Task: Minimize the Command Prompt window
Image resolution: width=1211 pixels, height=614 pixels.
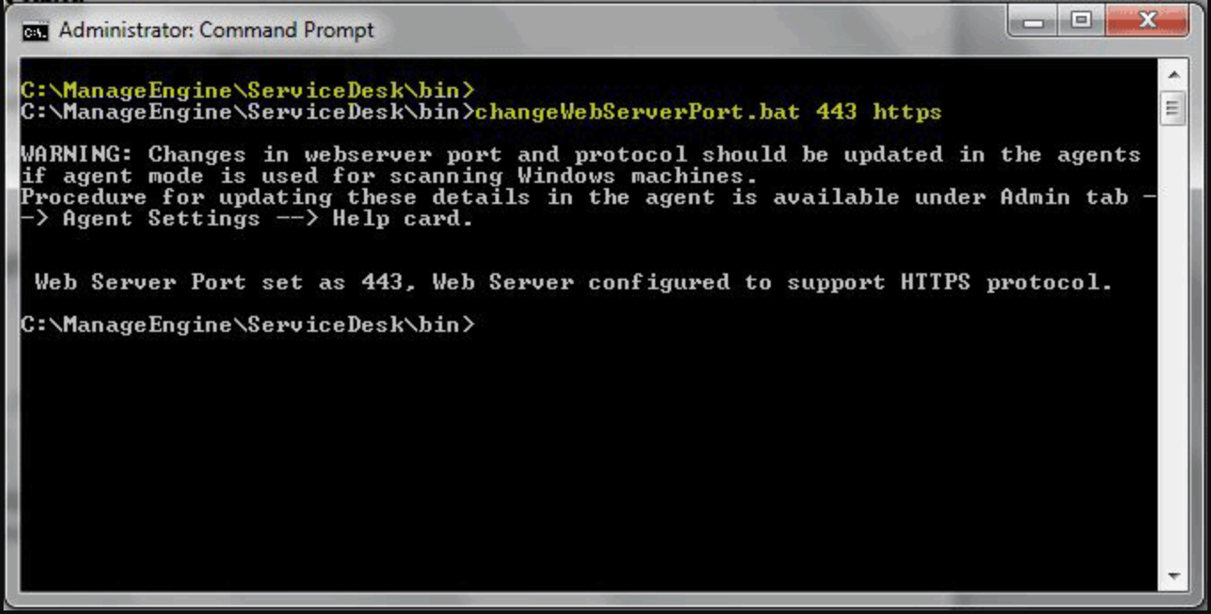Action: pyautogui.click(x=1033, y=21)
